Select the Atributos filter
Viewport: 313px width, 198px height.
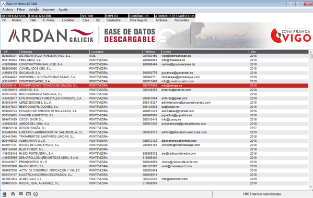point(161,20)
